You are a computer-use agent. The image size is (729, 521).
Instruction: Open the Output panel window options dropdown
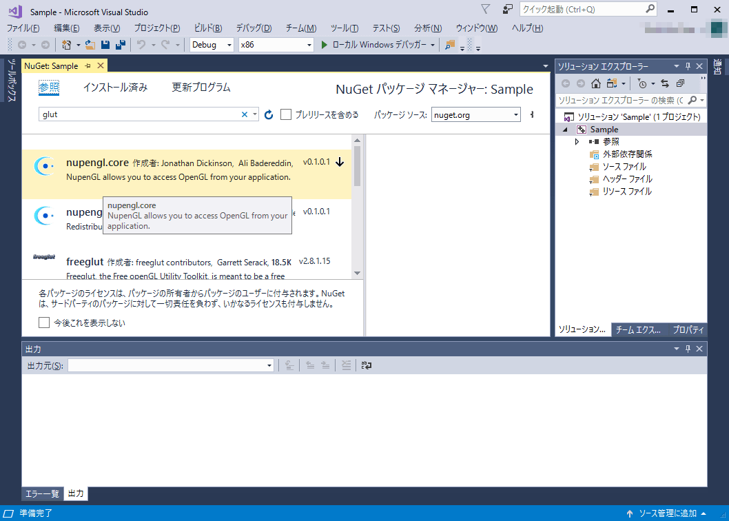[x=677, y=349]
